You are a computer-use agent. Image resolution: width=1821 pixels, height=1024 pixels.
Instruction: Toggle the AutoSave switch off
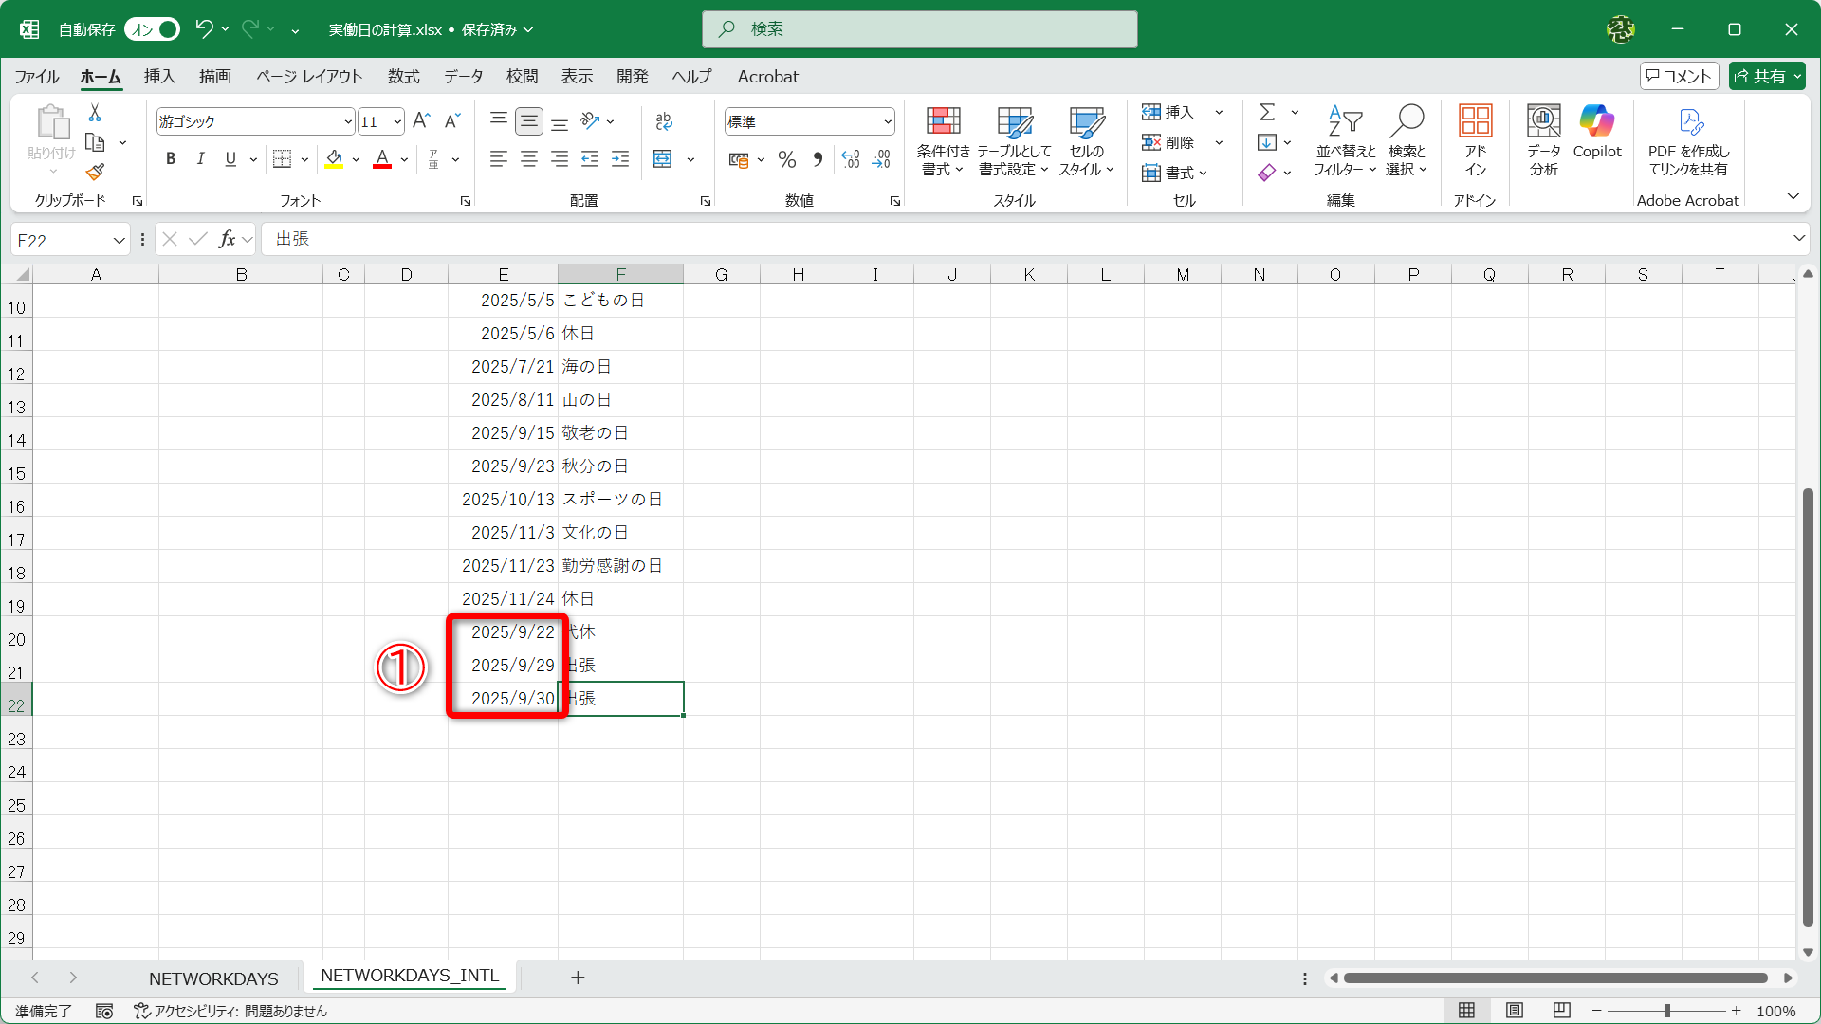point(153,29)
